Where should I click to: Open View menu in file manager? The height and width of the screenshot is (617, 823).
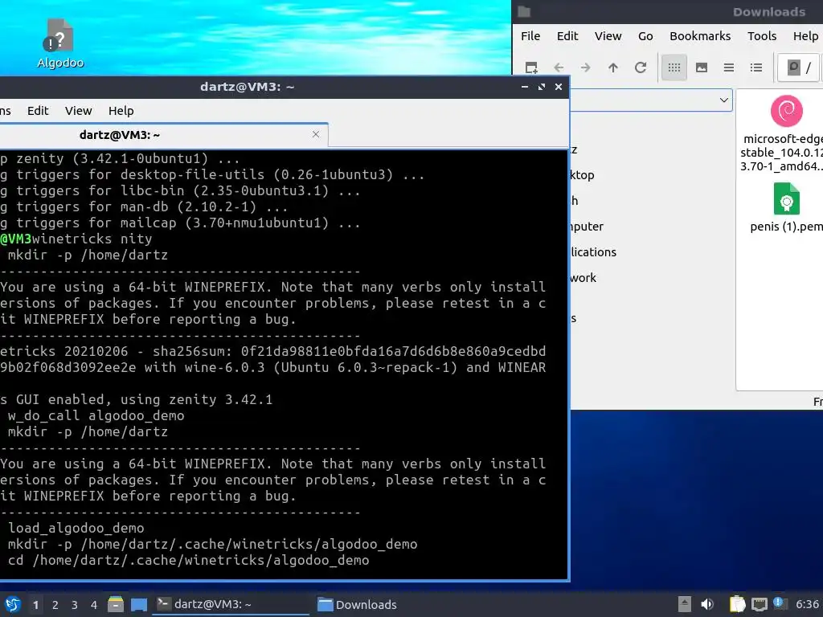[x=608, y=36]
